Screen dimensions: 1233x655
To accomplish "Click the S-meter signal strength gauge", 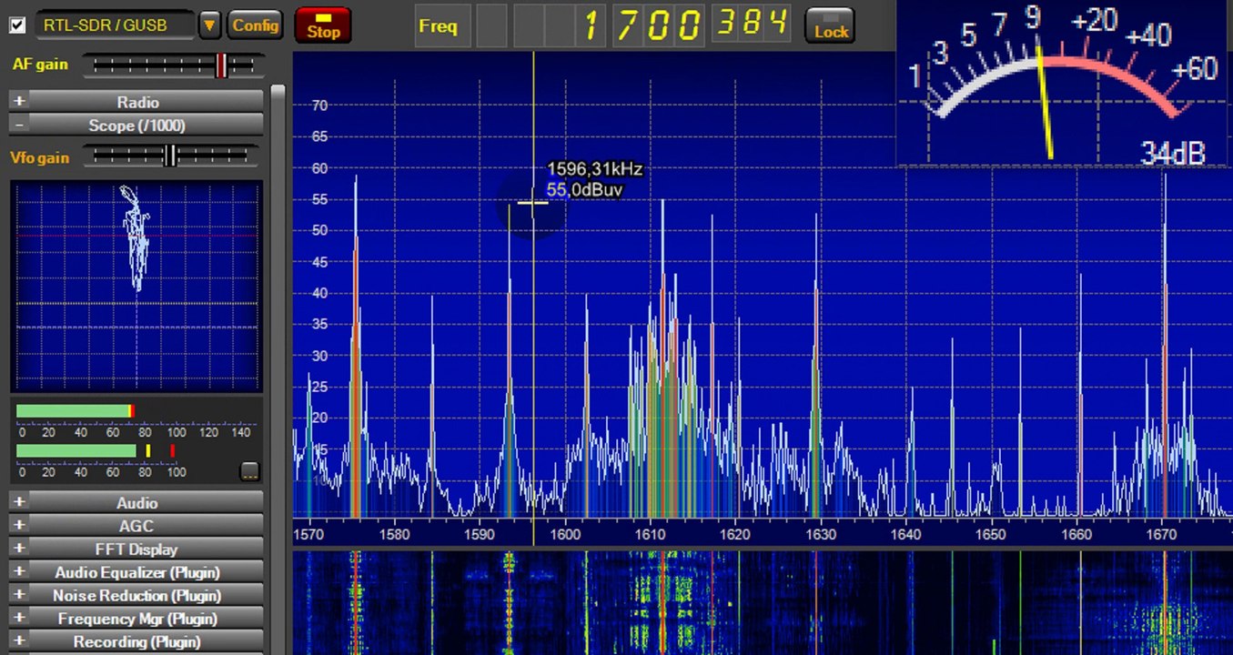I will 1064,84.
